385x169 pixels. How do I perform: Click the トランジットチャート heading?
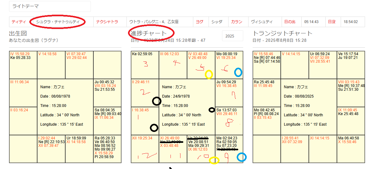tap(282, 33)
